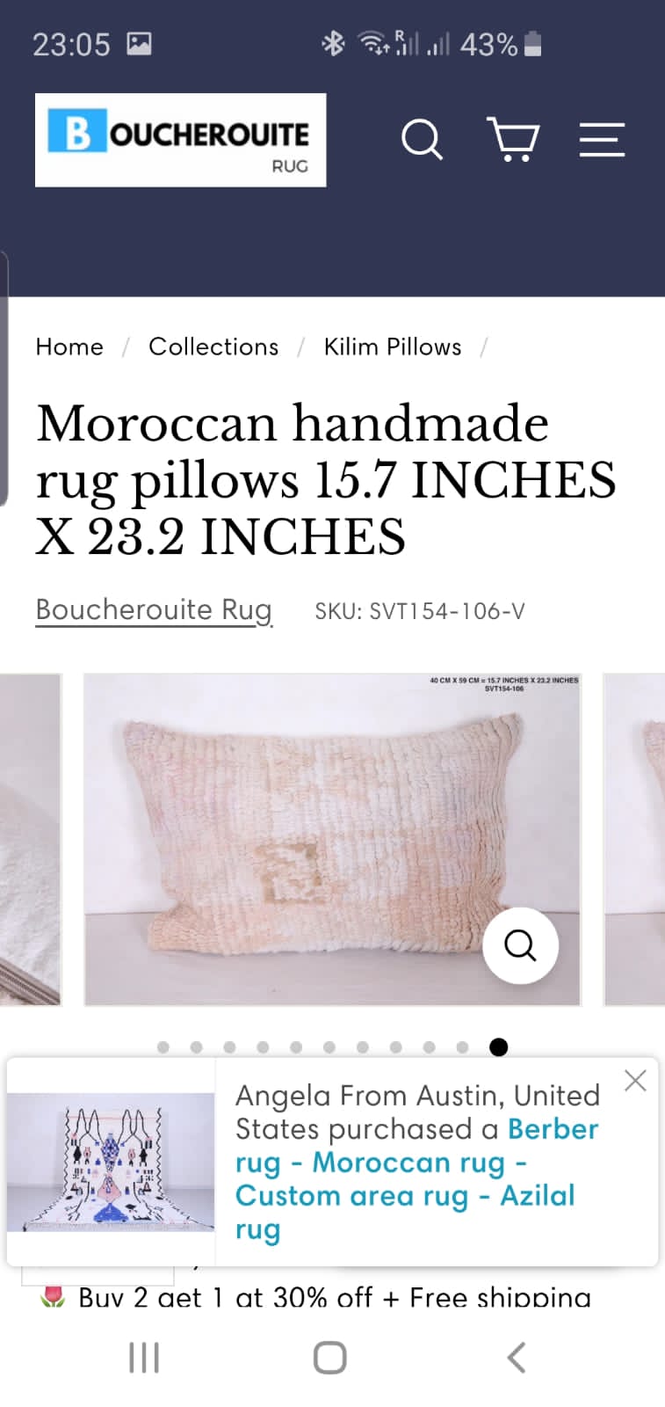
Task: Open Kilim Pillows breadcrumb link
Action: [393, 346]
